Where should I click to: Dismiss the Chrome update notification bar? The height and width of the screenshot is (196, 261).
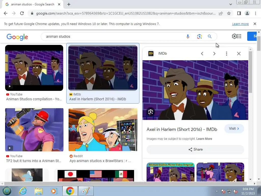(x=255, y=24)
